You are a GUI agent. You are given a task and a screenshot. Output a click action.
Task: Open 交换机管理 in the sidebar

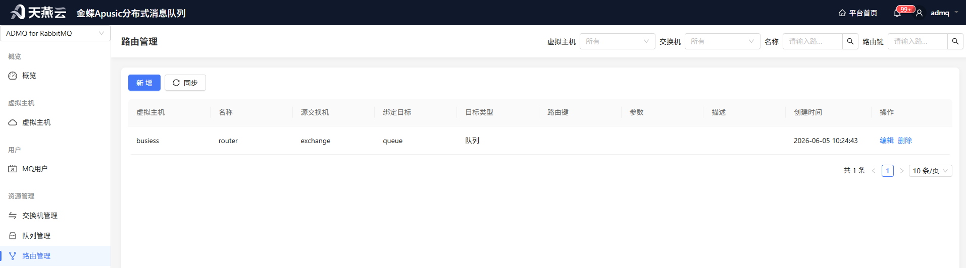pyautogui.click(x=40, y=216)
